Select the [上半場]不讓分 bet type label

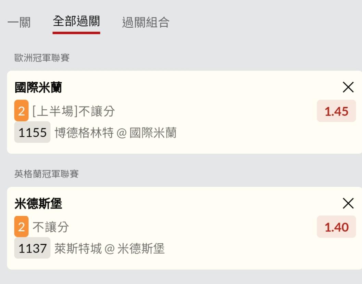coord(74,111)
